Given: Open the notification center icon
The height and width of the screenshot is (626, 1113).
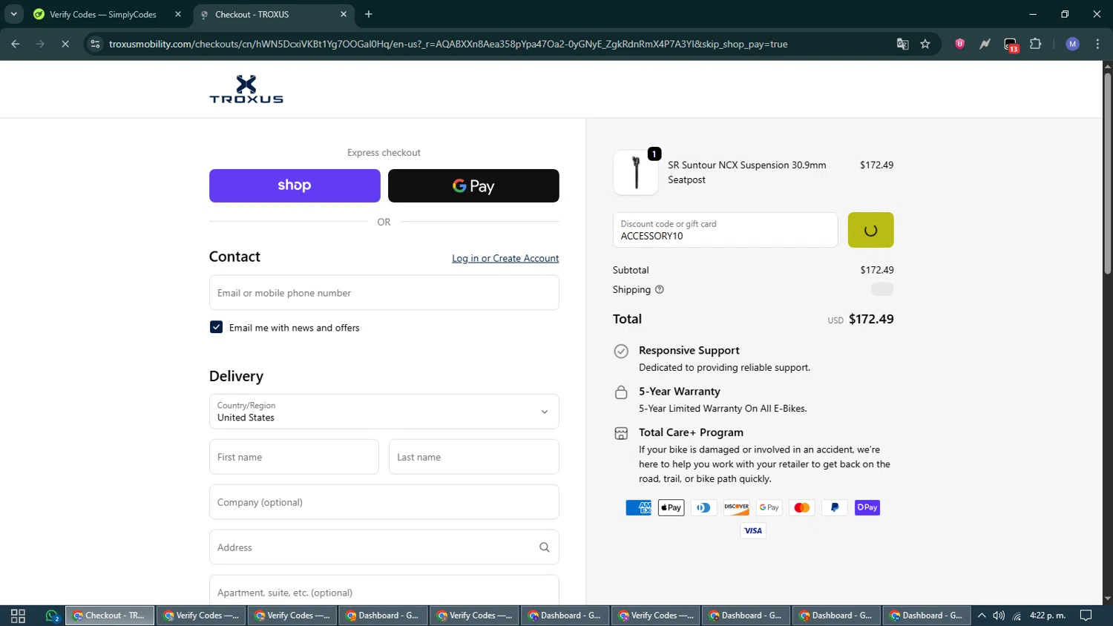Looking at the screenshot, I should [x=1086, y=616].
